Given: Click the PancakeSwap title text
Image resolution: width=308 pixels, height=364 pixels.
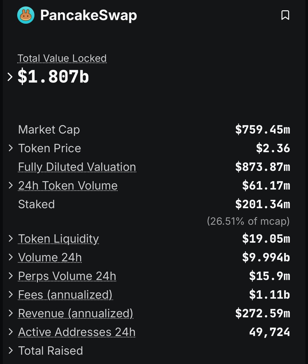Looking at the screenshot, I should [x=88, y=15].
